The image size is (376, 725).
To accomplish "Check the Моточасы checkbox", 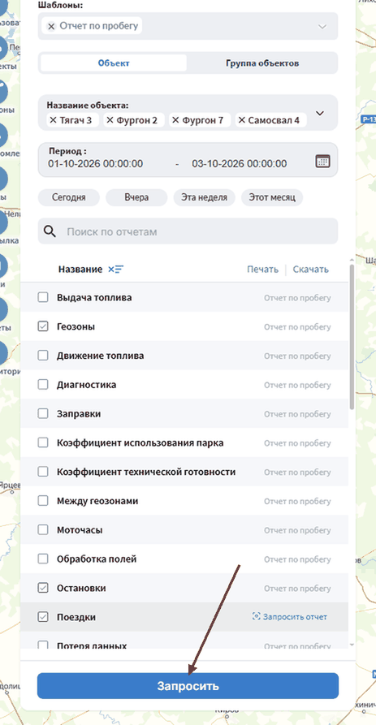I will pos(43,530).
